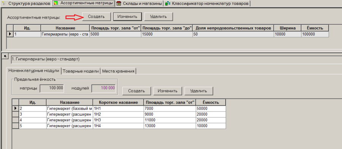The image size is (342, 149).
Task: Click capacity cell 10000 in row 1Н4
Action: 211,126
